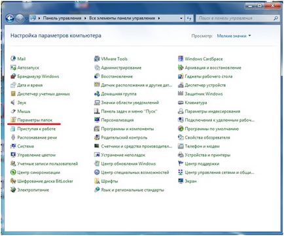The width and height of the screenshot is (284, 236).
Task: Click the address bar folder icon
Action: pos(33,18)
